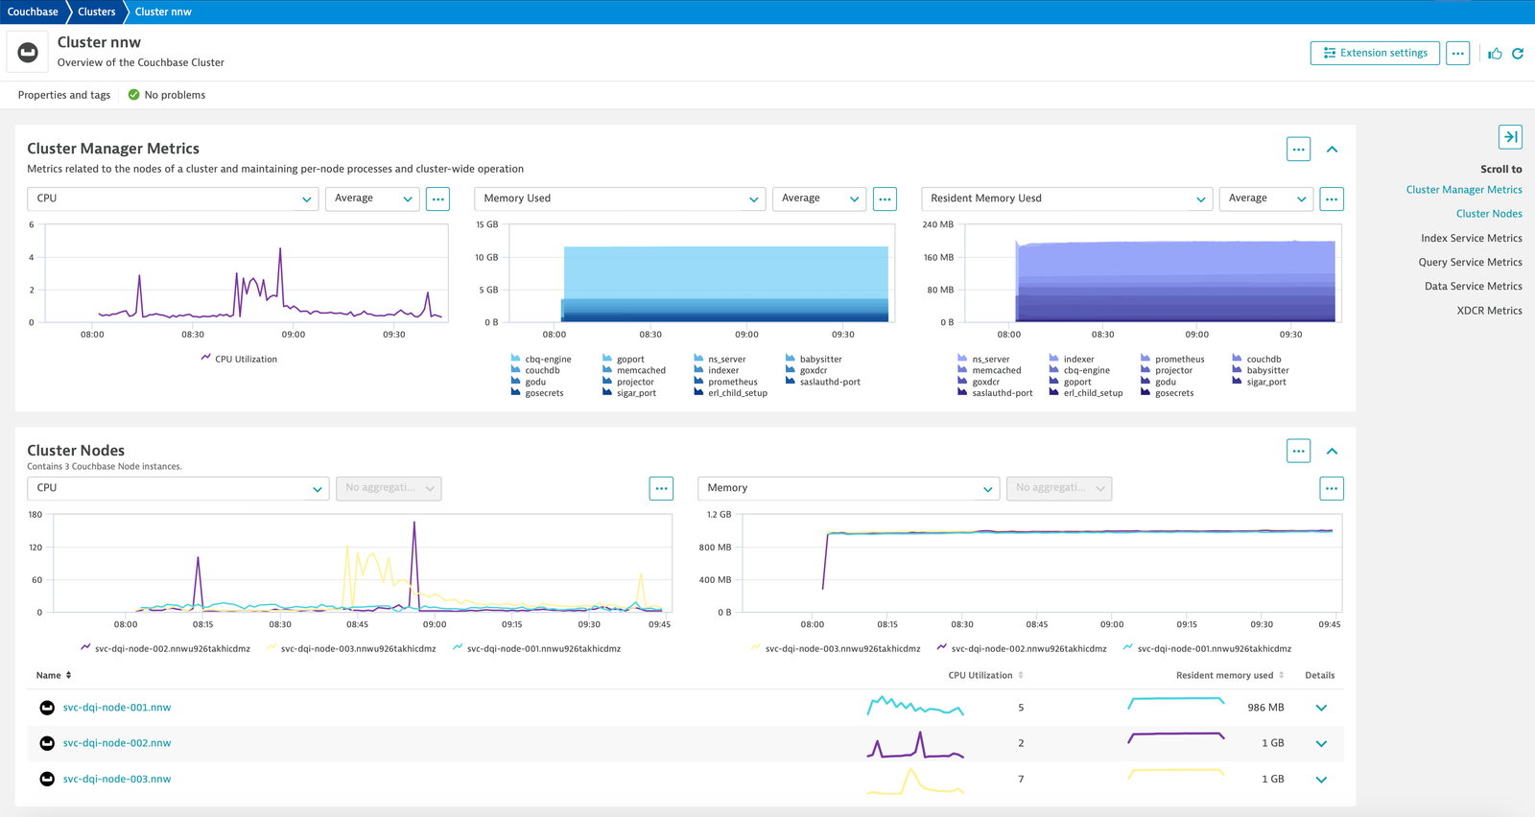Open Extension settings
This screenshot has width=1535, height=817.
pos(1375,54)
